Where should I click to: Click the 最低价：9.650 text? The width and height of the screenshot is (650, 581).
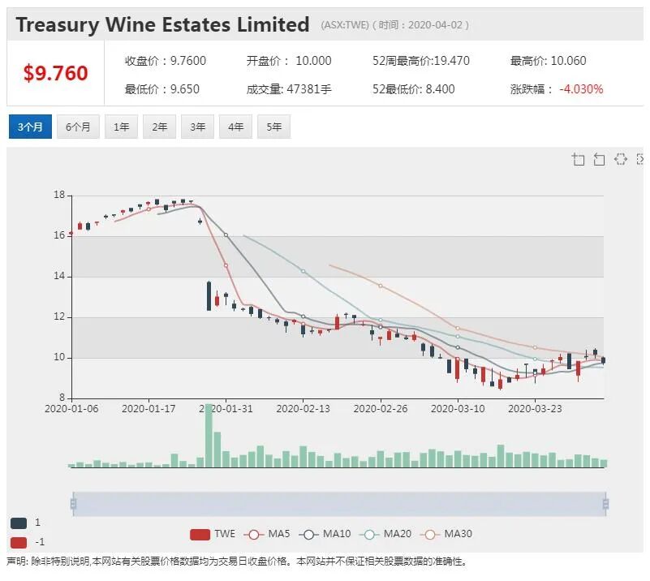click(162, 89)
